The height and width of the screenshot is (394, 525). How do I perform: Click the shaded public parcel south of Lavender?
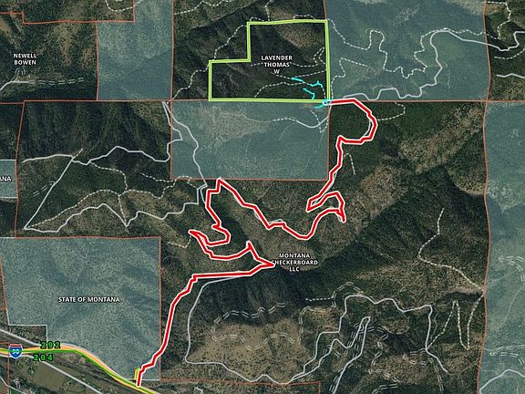tap(250, 140)
